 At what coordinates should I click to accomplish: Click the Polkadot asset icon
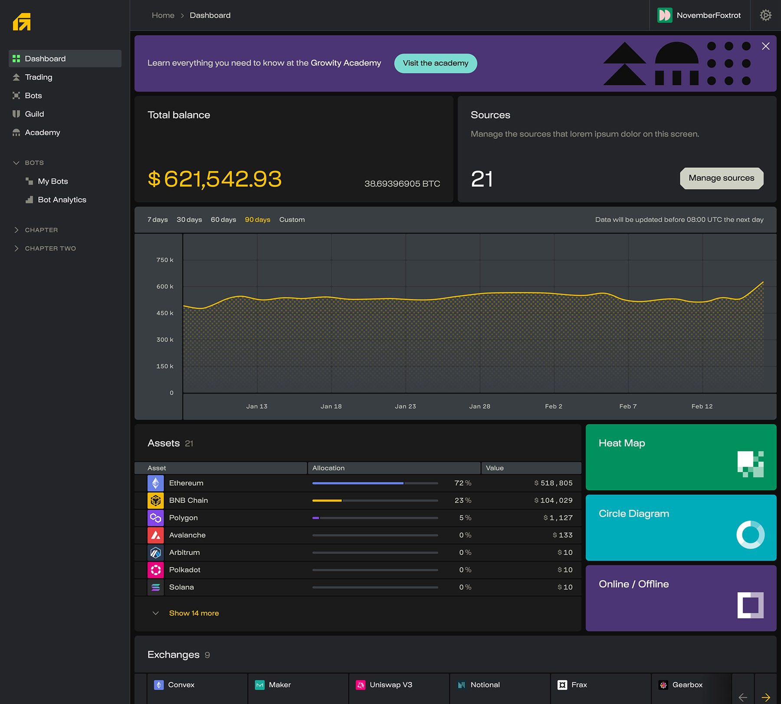(x=156, y=570)
